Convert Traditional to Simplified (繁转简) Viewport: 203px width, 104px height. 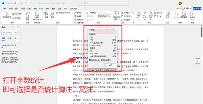[78, 13]
